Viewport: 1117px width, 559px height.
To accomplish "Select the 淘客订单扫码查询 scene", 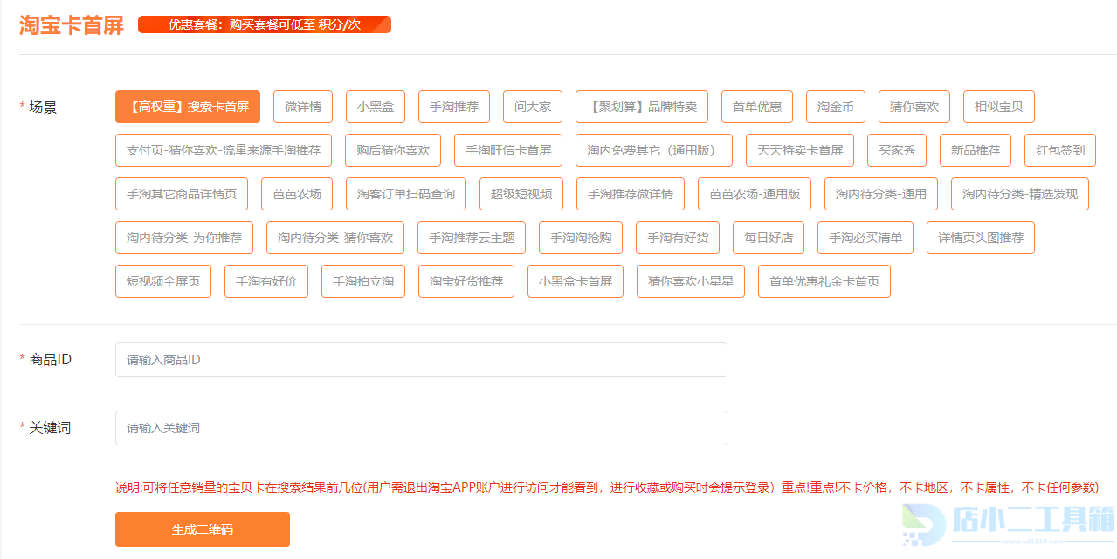I will (x=406, y=194).
